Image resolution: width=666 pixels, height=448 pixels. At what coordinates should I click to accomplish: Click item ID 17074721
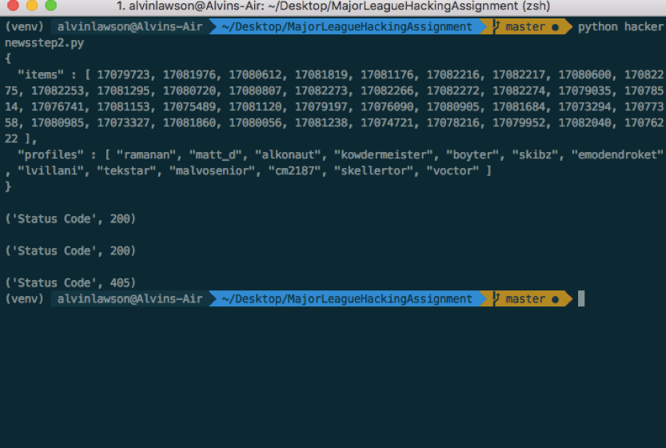click(387, 123)
